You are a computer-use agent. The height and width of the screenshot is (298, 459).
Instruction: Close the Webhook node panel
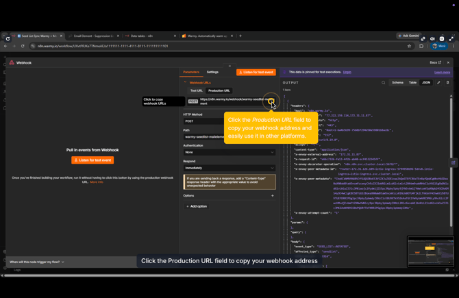[x=448, y=62]
